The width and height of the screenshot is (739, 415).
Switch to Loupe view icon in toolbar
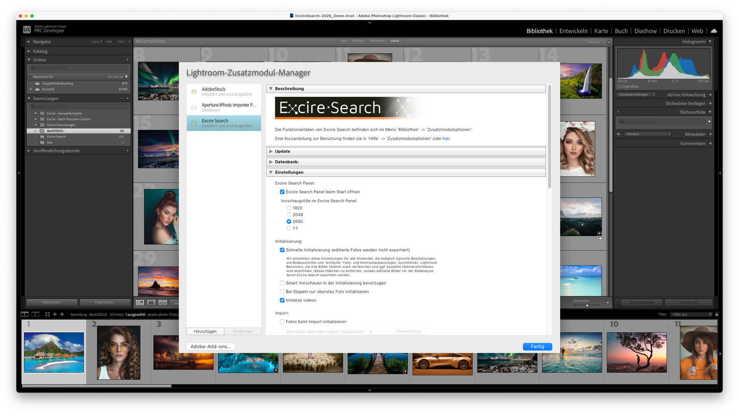[x=151, y=303]
